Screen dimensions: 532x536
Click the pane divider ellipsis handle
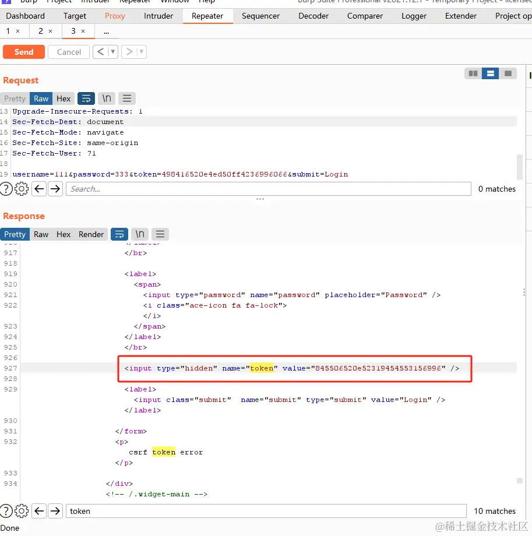[x=260, y=199]
